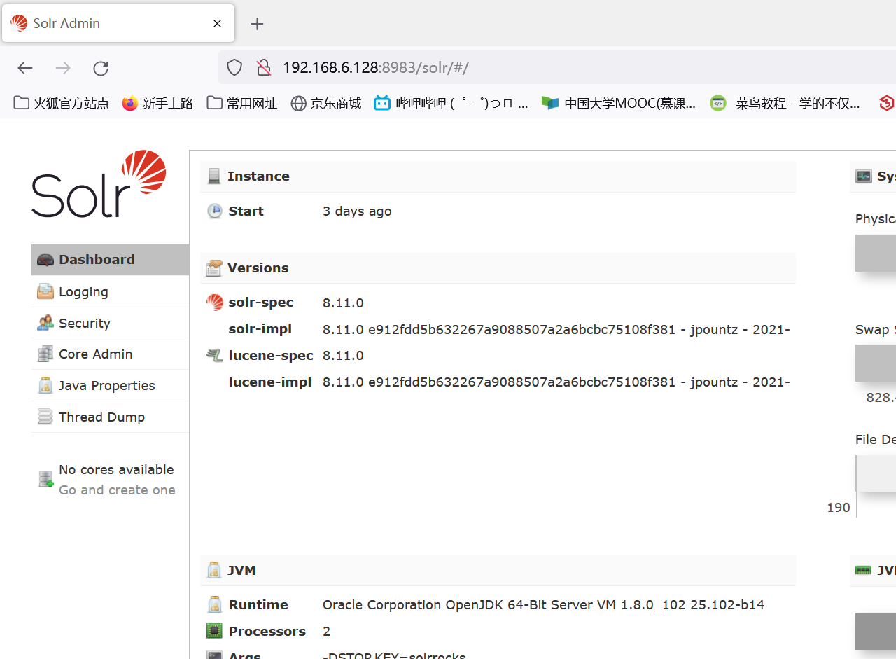This screenshot has width=896, height=659.
Task: Click the Instance section heading
Action: pos(258,176)
